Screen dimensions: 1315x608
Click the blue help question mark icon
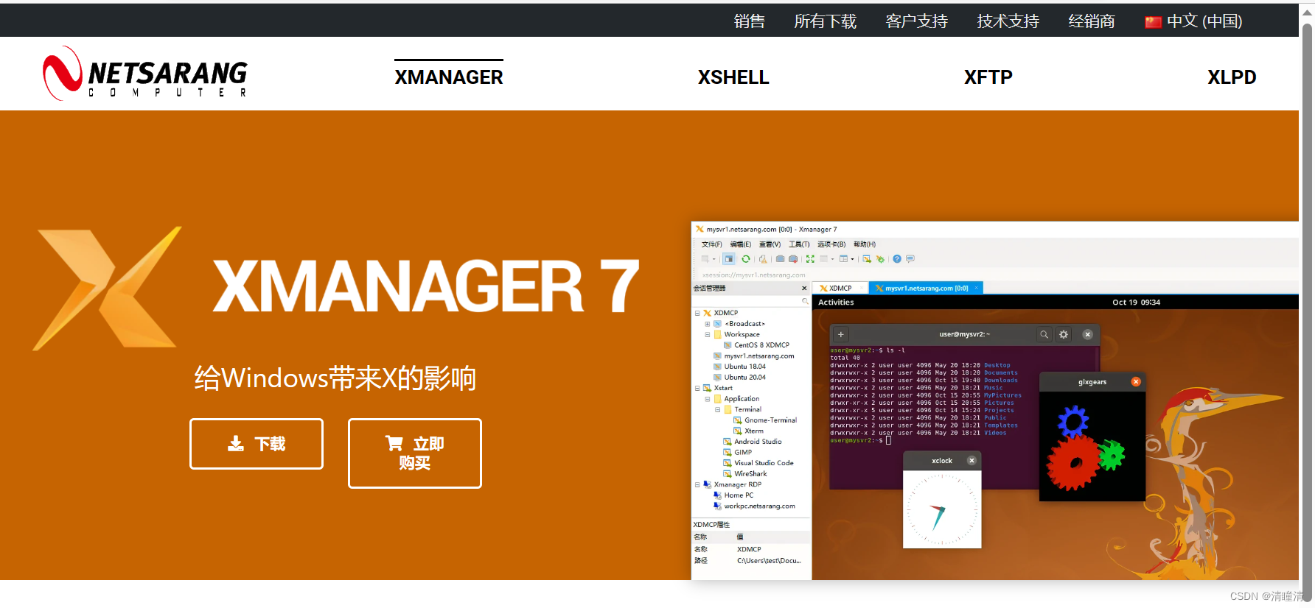pyautogui.click(x=897, y=259)
